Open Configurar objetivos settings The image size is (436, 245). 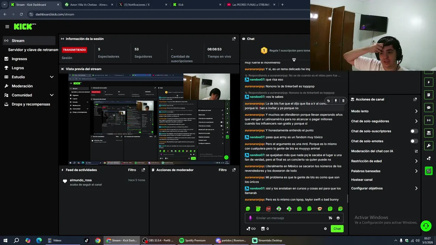coord(385,188)
